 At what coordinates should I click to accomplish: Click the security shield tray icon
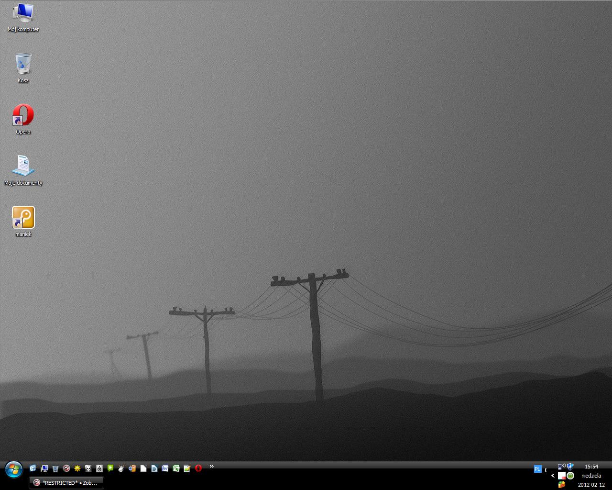(x=570, y=467)
